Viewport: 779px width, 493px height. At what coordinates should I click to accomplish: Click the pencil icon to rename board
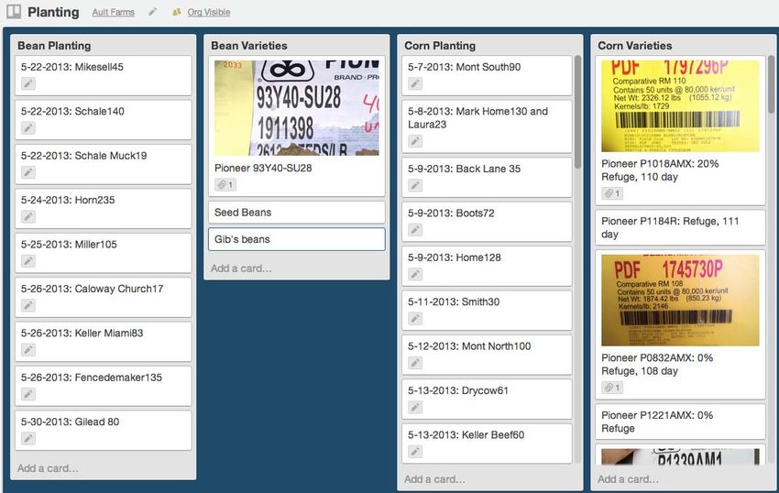coord(152,11)
